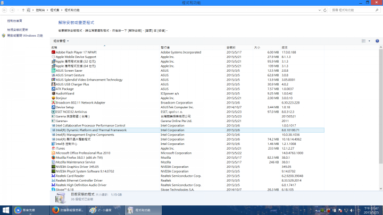Click 程式和功能 in the breadcrumb path

click(72, 10)
